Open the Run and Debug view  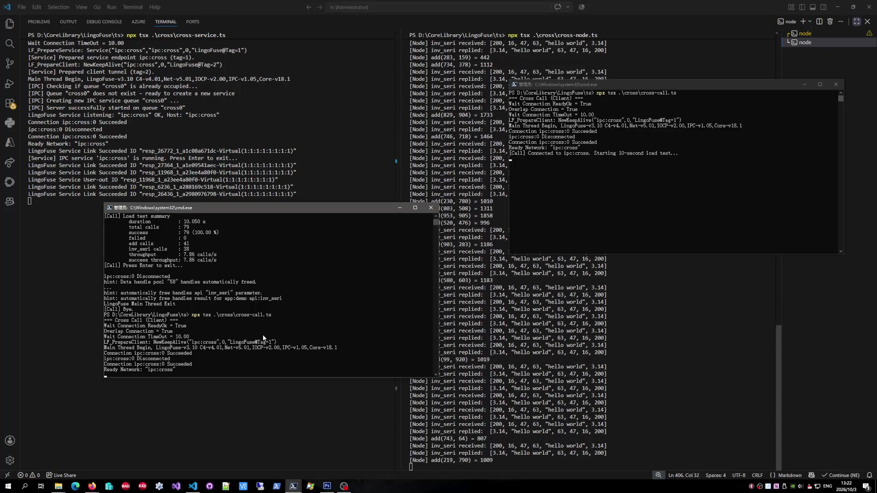(10, 84)
